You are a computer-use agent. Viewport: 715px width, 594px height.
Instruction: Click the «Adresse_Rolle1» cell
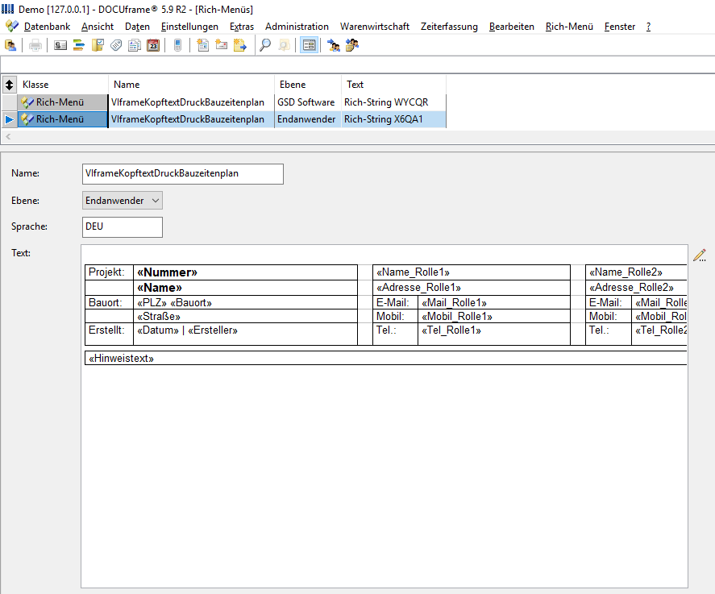tap(472, 288)
